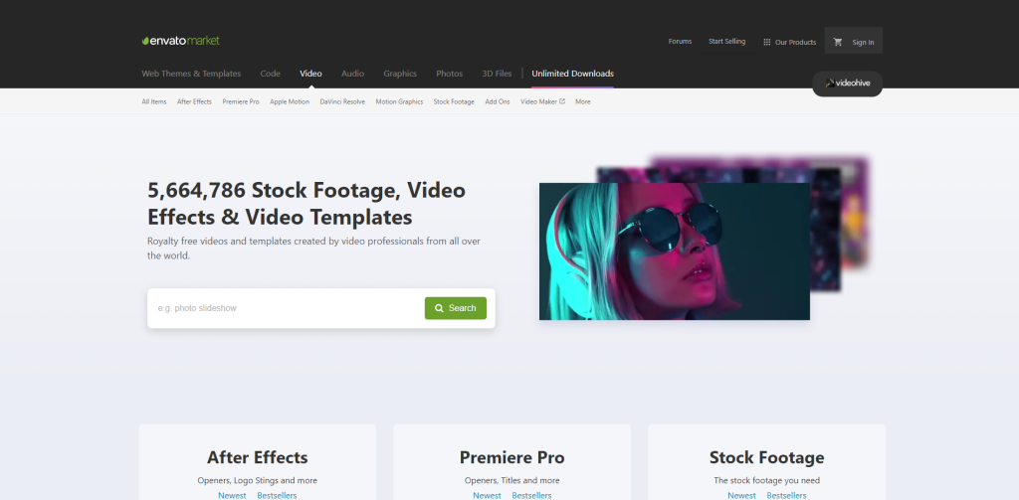This screenshot has width=1019, height=500.
Task: Click Bestsellers under Premiere Pro
Action: tap(531, 495)
